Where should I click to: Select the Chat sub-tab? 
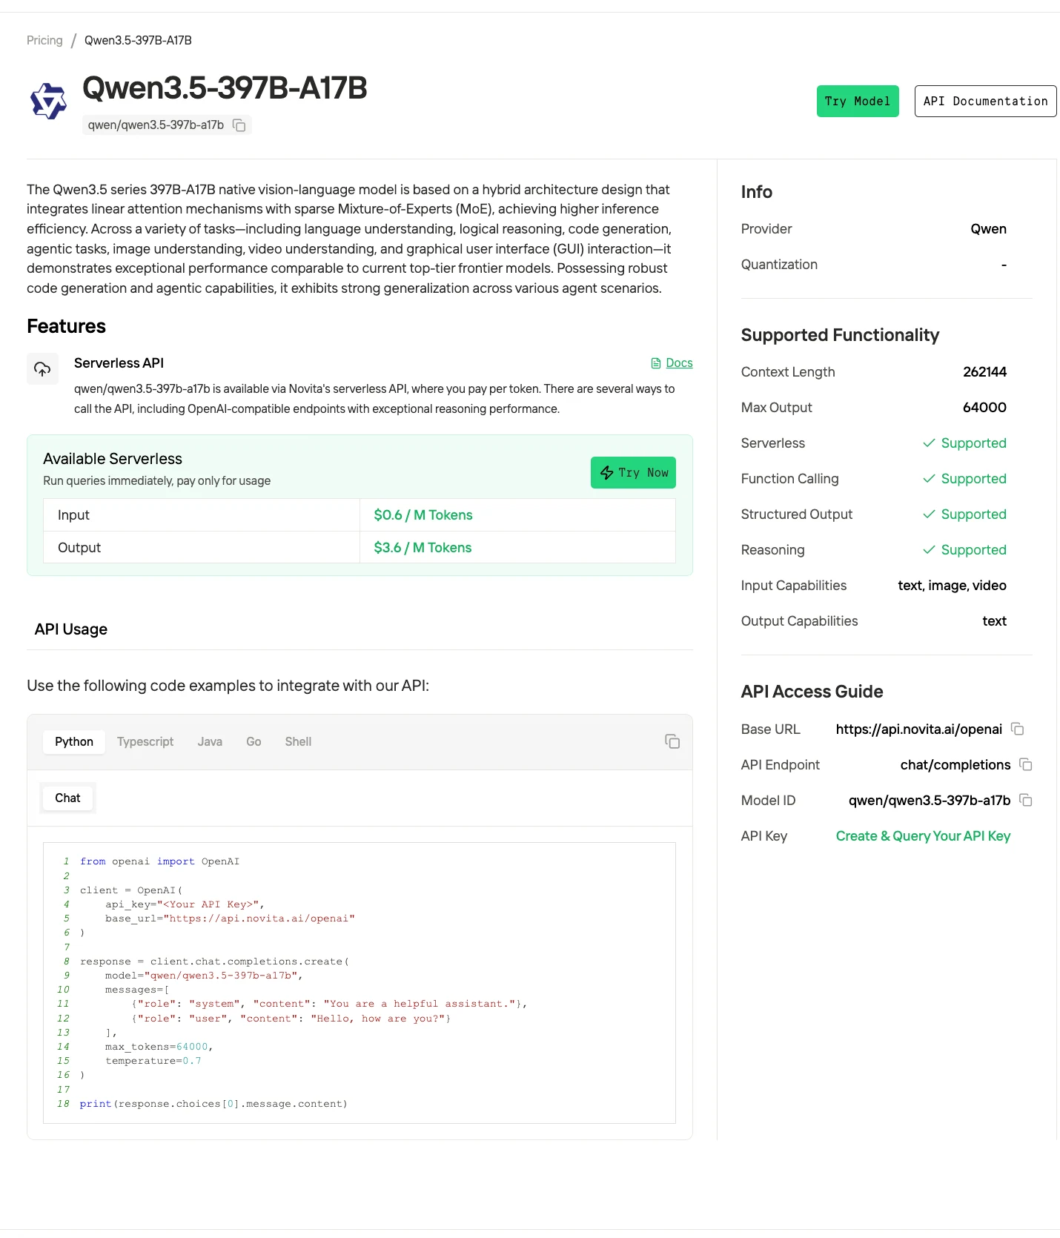(67, 798)
